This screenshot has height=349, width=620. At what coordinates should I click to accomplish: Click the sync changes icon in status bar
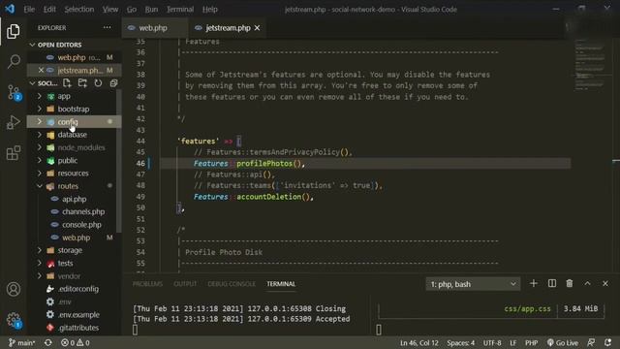point(47,342)
